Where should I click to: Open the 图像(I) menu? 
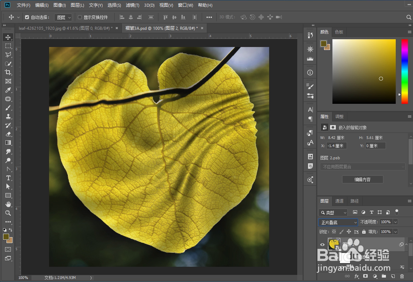tap(60, 5)
